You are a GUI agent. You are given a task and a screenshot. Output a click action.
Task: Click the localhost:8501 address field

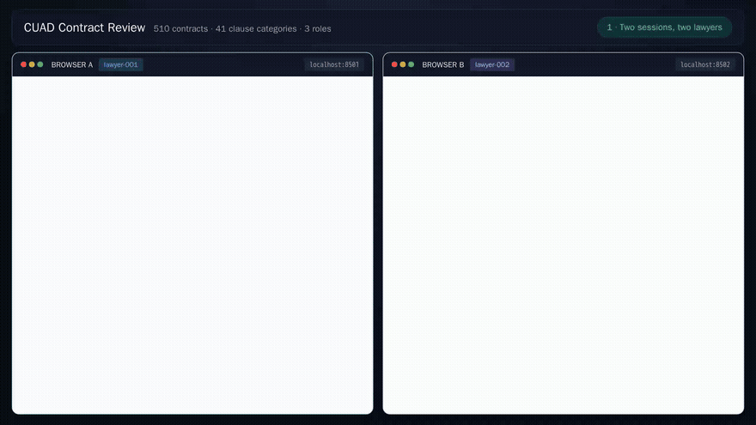point(334,64)
